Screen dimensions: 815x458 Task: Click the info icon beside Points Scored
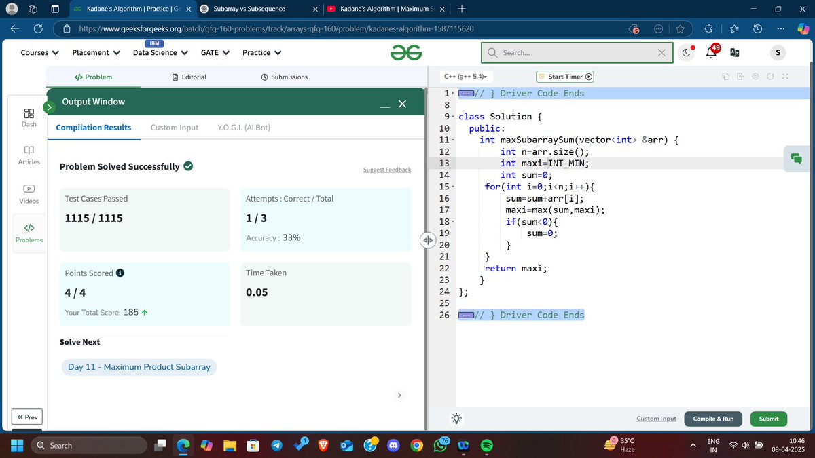(x=120, y=273)
